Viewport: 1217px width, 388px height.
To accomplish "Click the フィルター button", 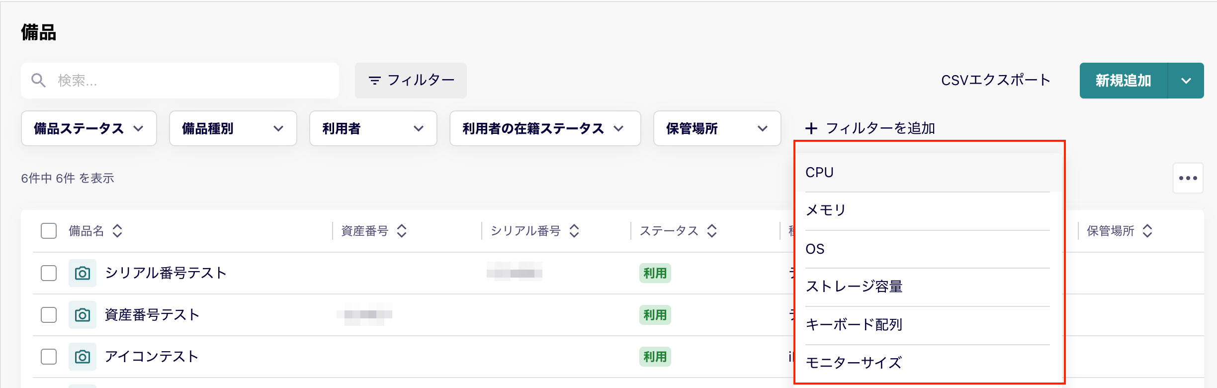I will point(411,81).
